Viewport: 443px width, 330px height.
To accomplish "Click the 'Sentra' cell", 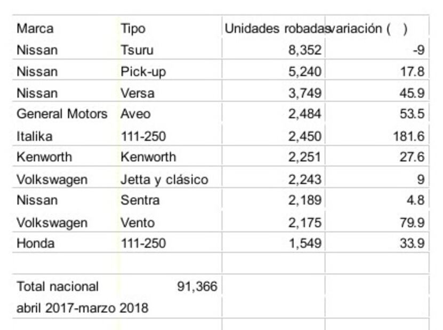I will pos(140,201).
